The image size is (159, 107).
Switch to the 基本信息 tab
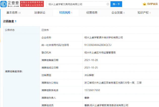pos(13,13)
